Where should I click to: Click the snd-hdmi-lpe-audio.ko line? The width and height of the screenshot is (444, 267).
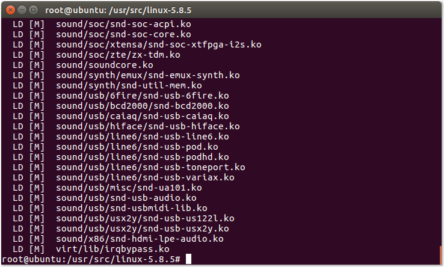(140, 239)
